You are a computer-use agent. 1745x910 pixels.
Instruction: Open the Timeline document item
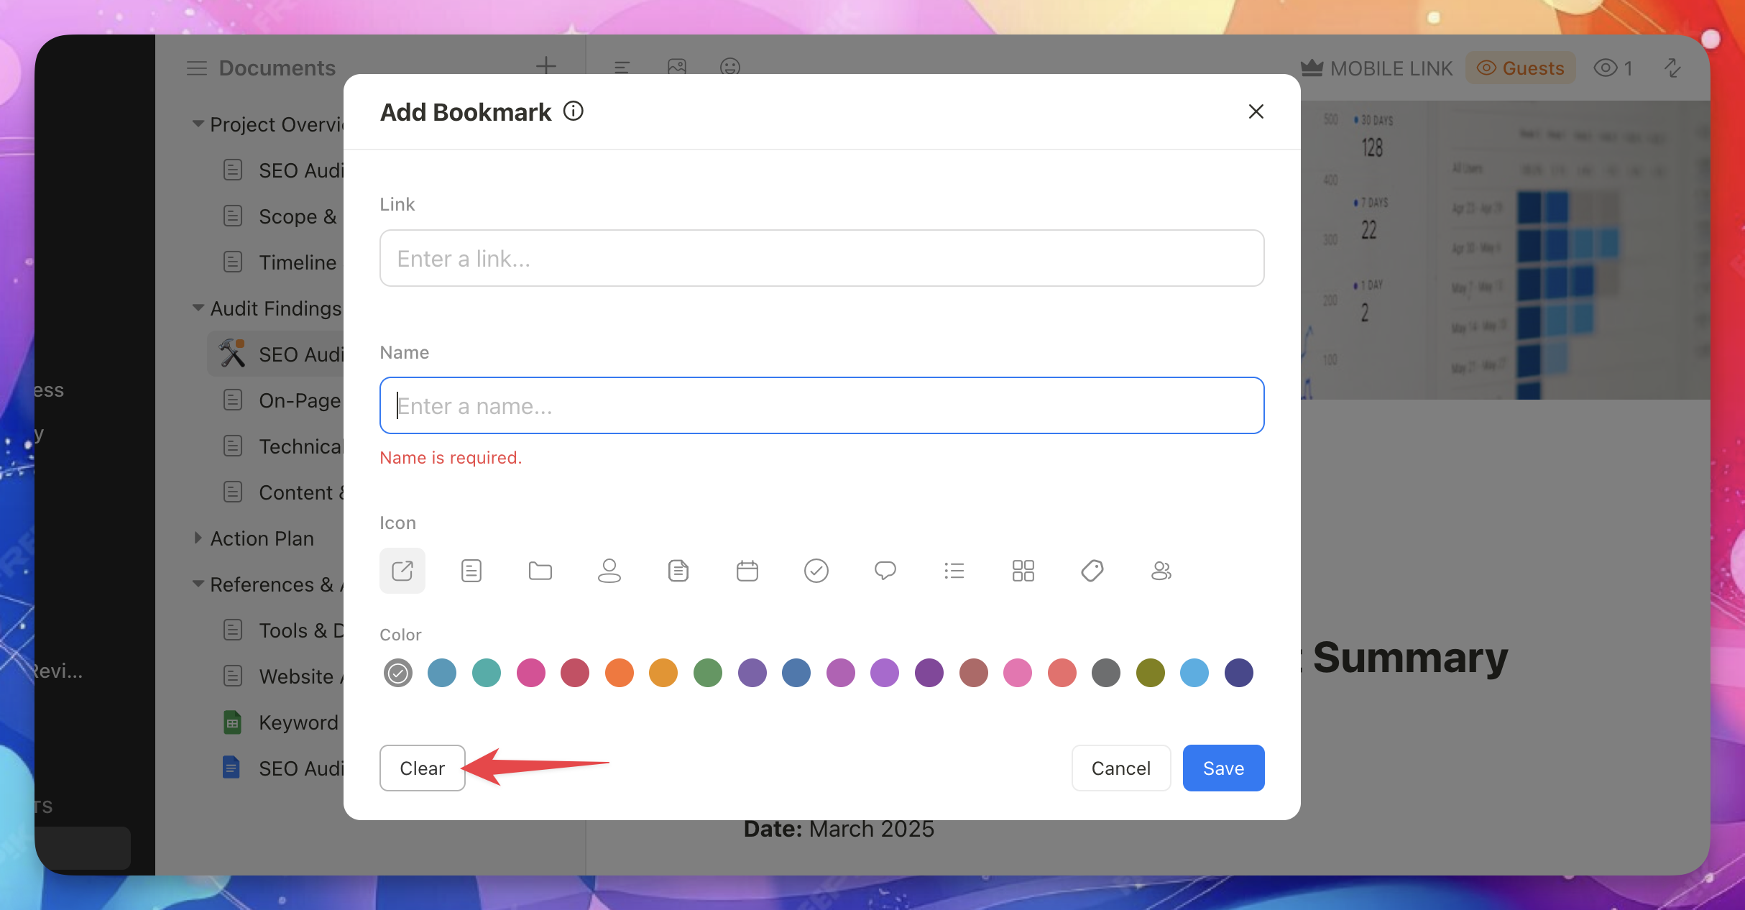point(297,262)
